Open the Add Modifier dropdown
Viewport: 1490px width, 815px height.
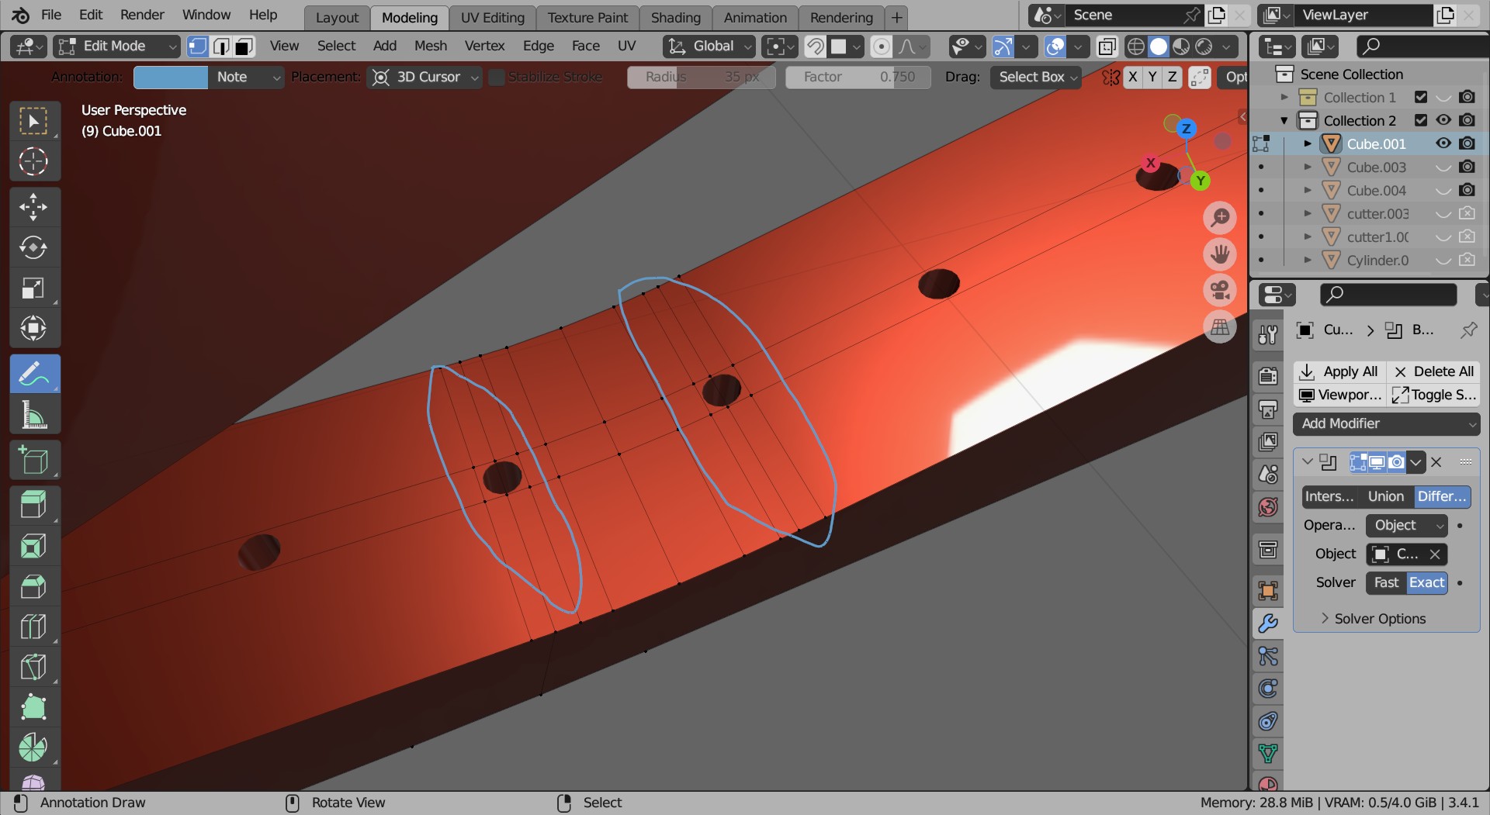point(1387,423)
